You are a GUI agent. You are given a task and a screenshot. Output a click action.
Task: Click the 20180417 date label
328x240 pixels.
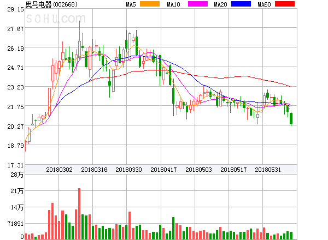pyautogui.click(x=163, y=170)
